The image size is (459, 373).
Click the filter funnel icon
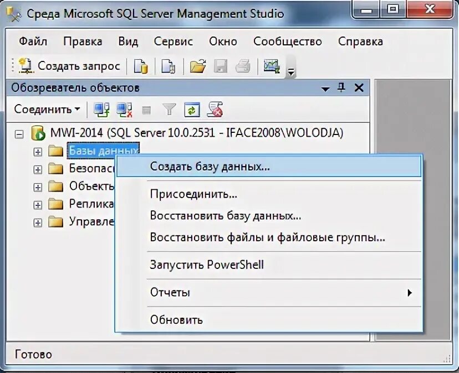pos(169,110)
